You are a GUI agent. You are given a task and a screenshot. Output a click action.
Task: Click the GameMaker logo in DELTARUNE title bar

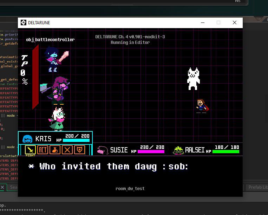pyautogui.click(x=24, y=22)
